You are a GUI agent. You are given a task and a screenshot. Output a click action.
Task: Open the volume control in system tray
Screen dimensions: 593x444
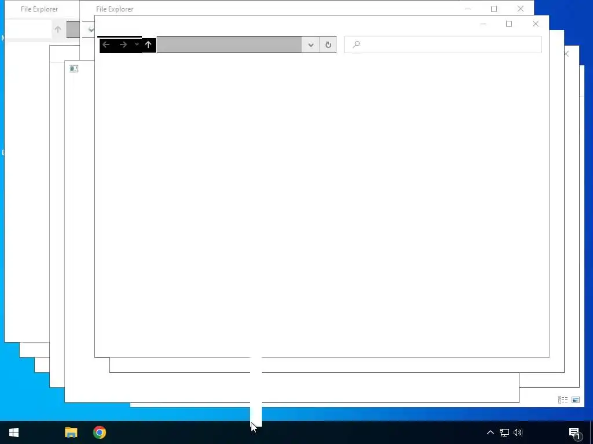pos(518,432)
